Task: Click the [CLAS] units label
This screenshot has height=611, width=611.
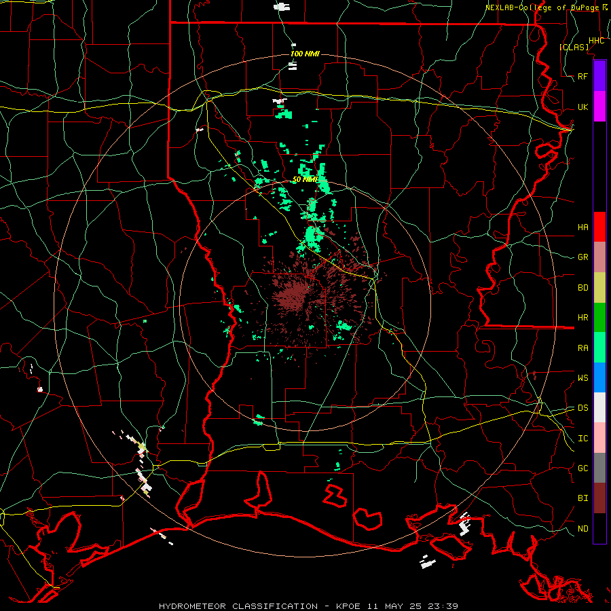Action: pyautogui.click(x=574, y=47)
